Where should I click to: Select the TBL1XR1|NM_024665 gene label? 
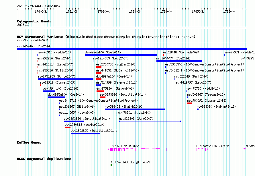125,146
